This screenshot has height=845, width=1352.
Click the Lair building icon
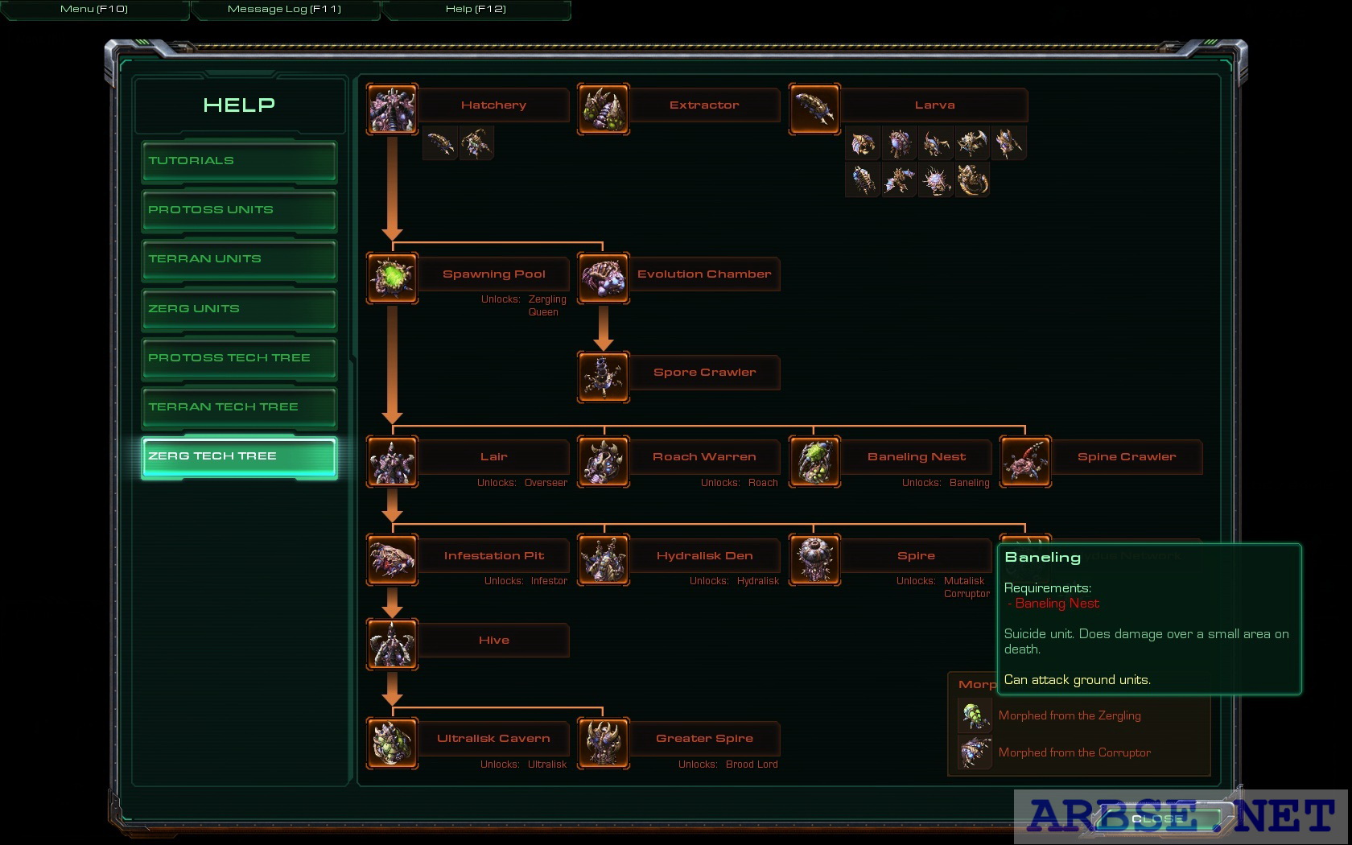point(392,461)
